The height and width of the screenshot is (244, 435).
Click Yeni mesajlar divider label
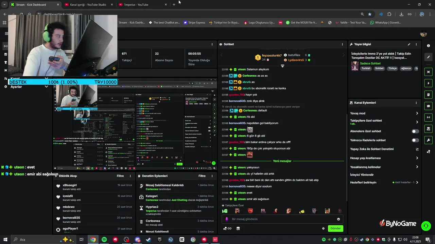(282, 161)
